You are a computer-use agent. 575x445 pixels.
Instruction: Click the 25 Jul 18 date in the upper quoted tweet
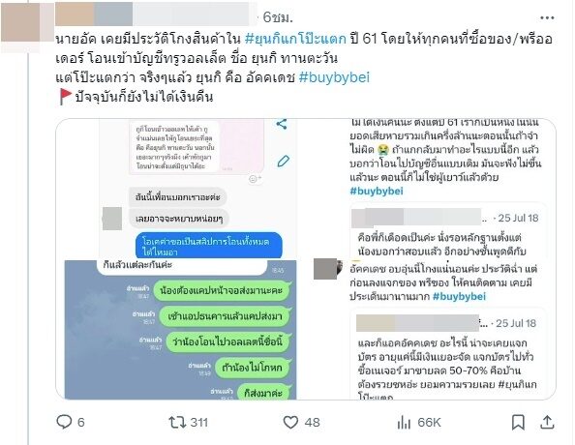coord(518,218)
